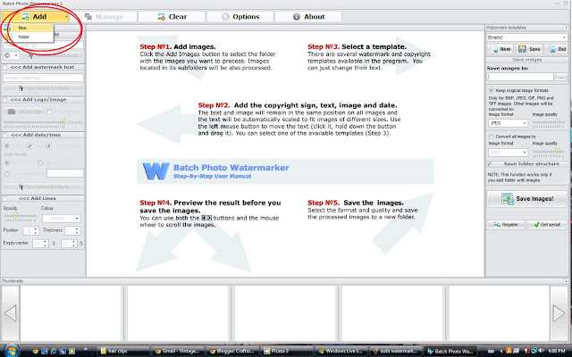Click the custom date format input box
Screen dimensions: 572x357
point(65,173)
